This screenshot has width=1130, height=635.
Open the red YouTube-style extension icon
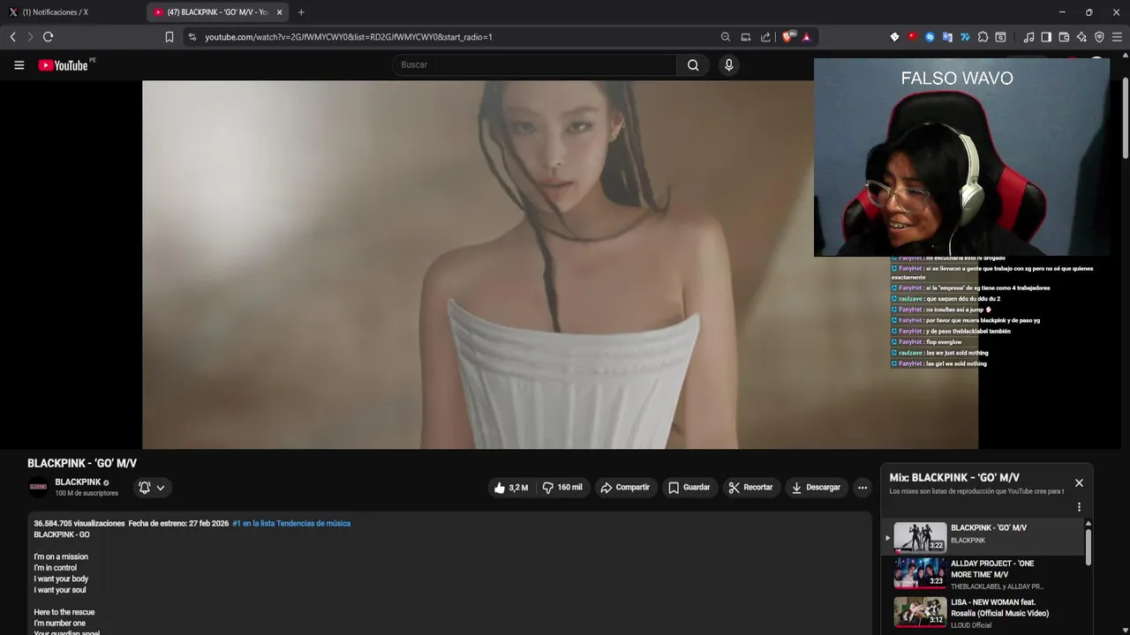point(913,37)
